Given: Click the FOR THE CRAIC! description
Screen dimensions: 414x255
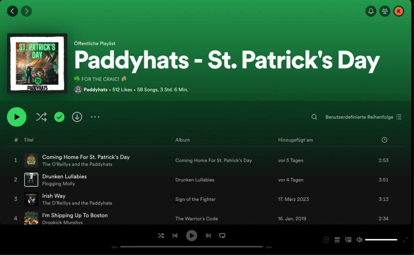Looking at the screenshot, I should pos(100,79).
